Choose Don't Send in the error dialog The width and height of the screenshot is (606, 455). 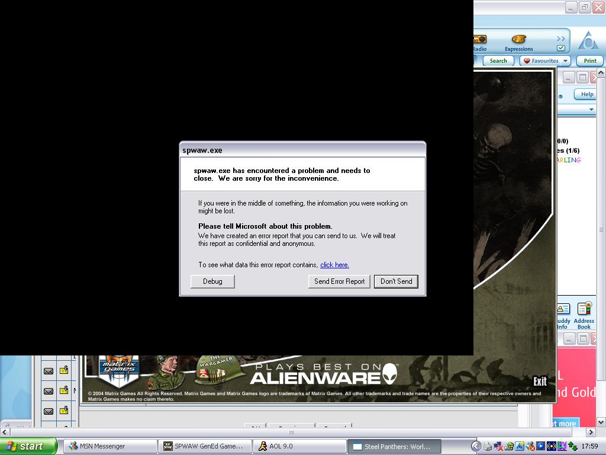click(x=396, y=281)
